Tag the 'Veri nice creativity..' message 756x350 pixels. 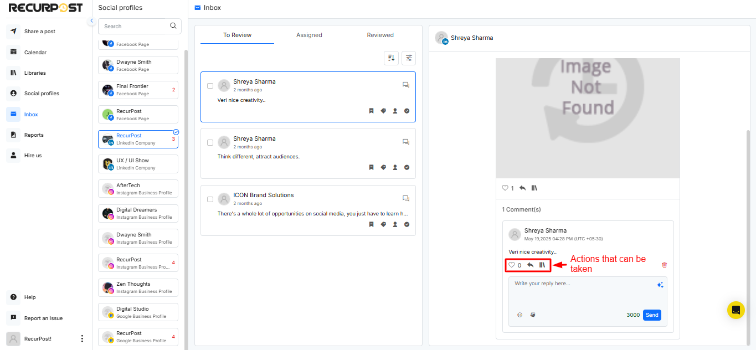coord(383,111)
